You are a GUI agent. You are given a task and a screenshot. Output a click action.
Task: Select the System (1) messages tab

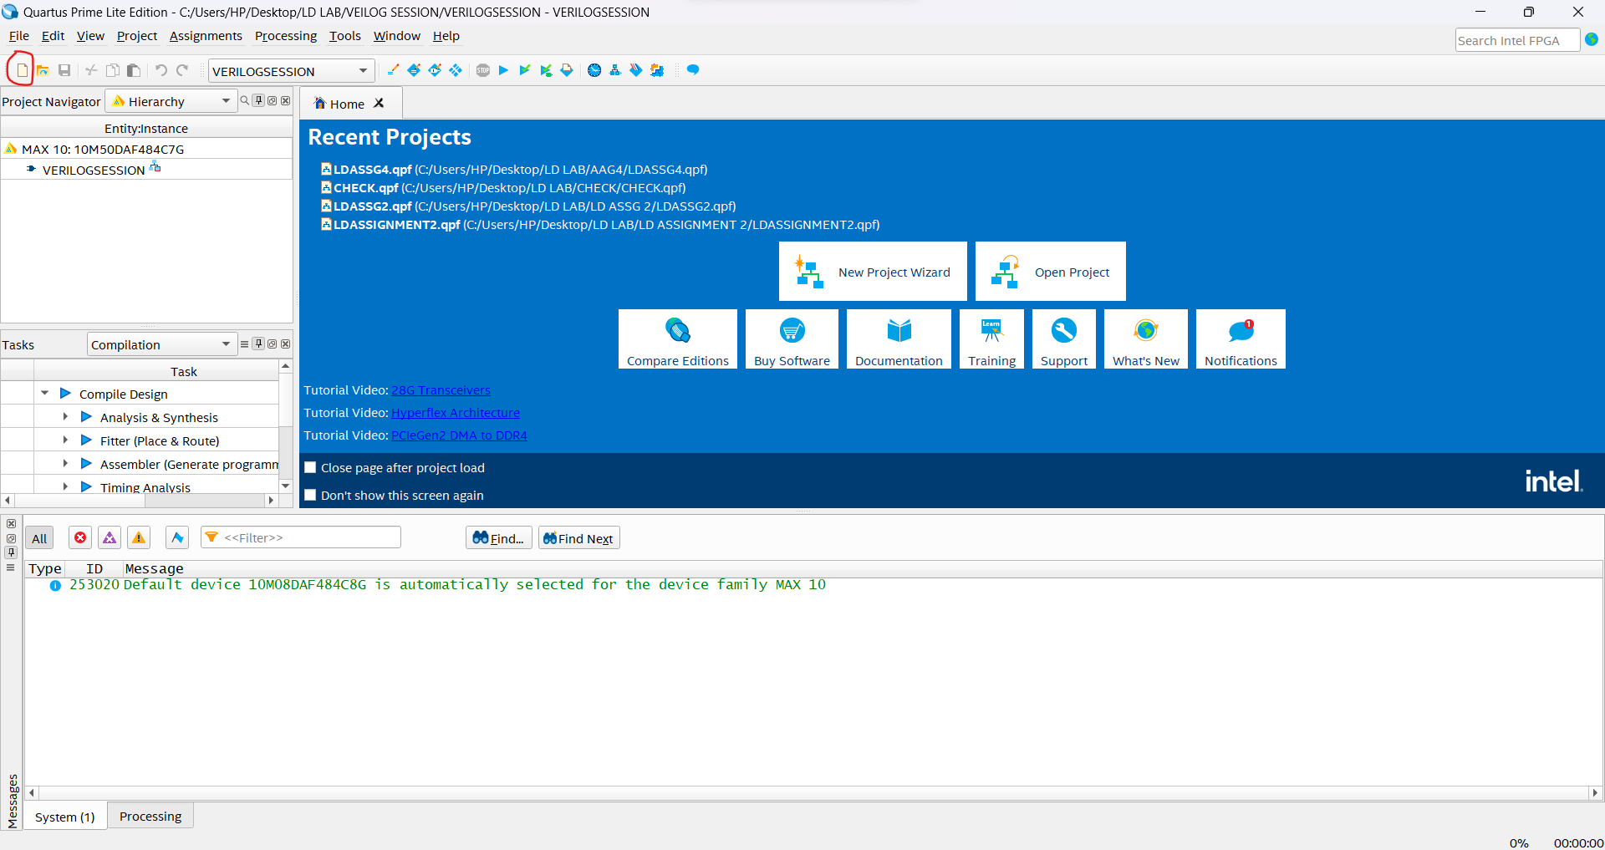pos(65,817)
